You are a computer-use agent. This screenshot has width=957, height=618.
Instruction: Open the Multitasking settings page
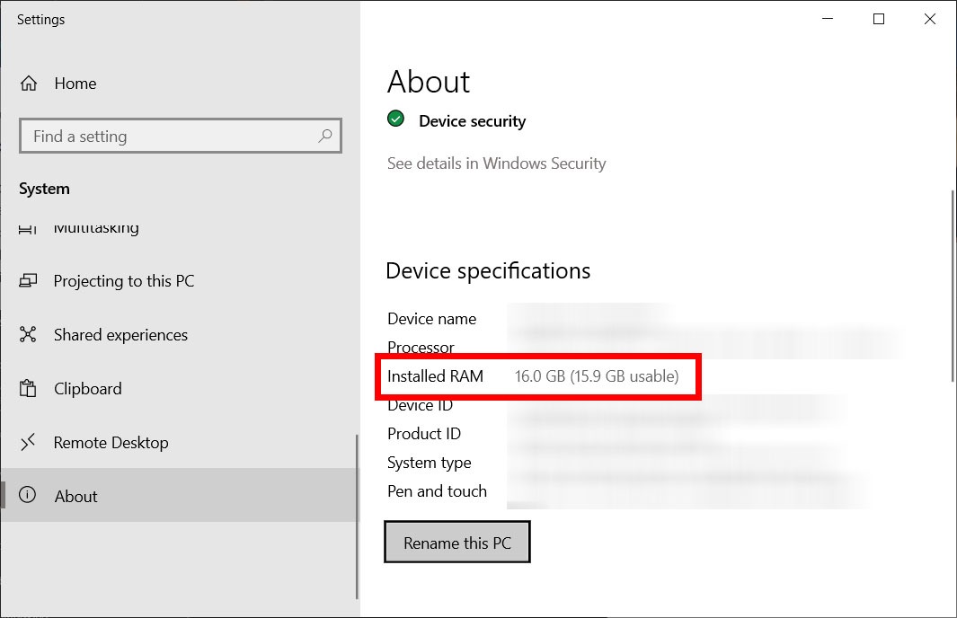coord(96,228)
